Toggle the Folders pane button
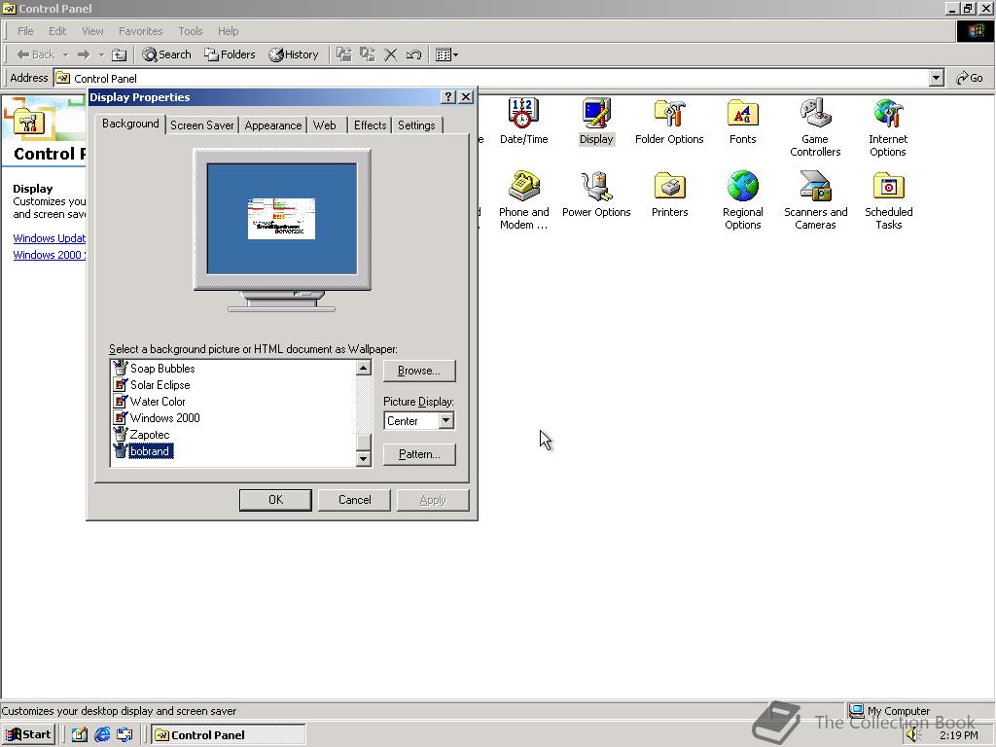The height and width of the screenshot is (747, 996). (x=230, y=54)
